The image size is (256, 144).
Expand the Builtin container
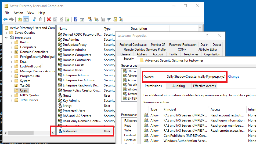point(11,43)
